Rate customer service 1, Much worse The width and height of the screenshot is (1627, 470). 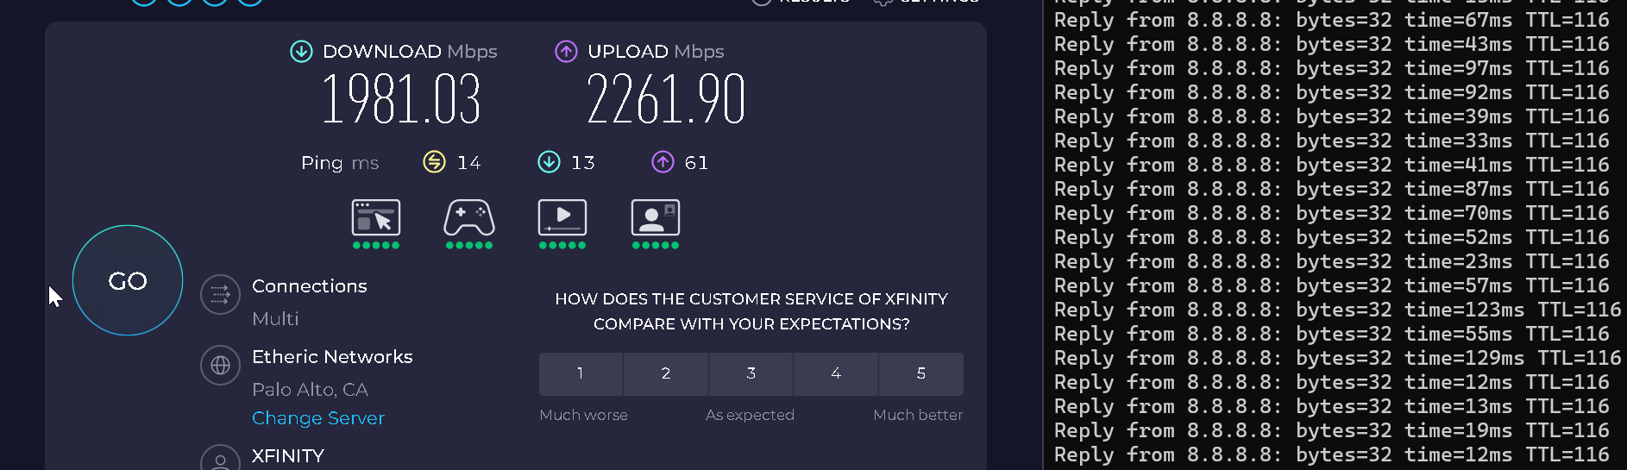pyautogui.click(x=581, y=373)
